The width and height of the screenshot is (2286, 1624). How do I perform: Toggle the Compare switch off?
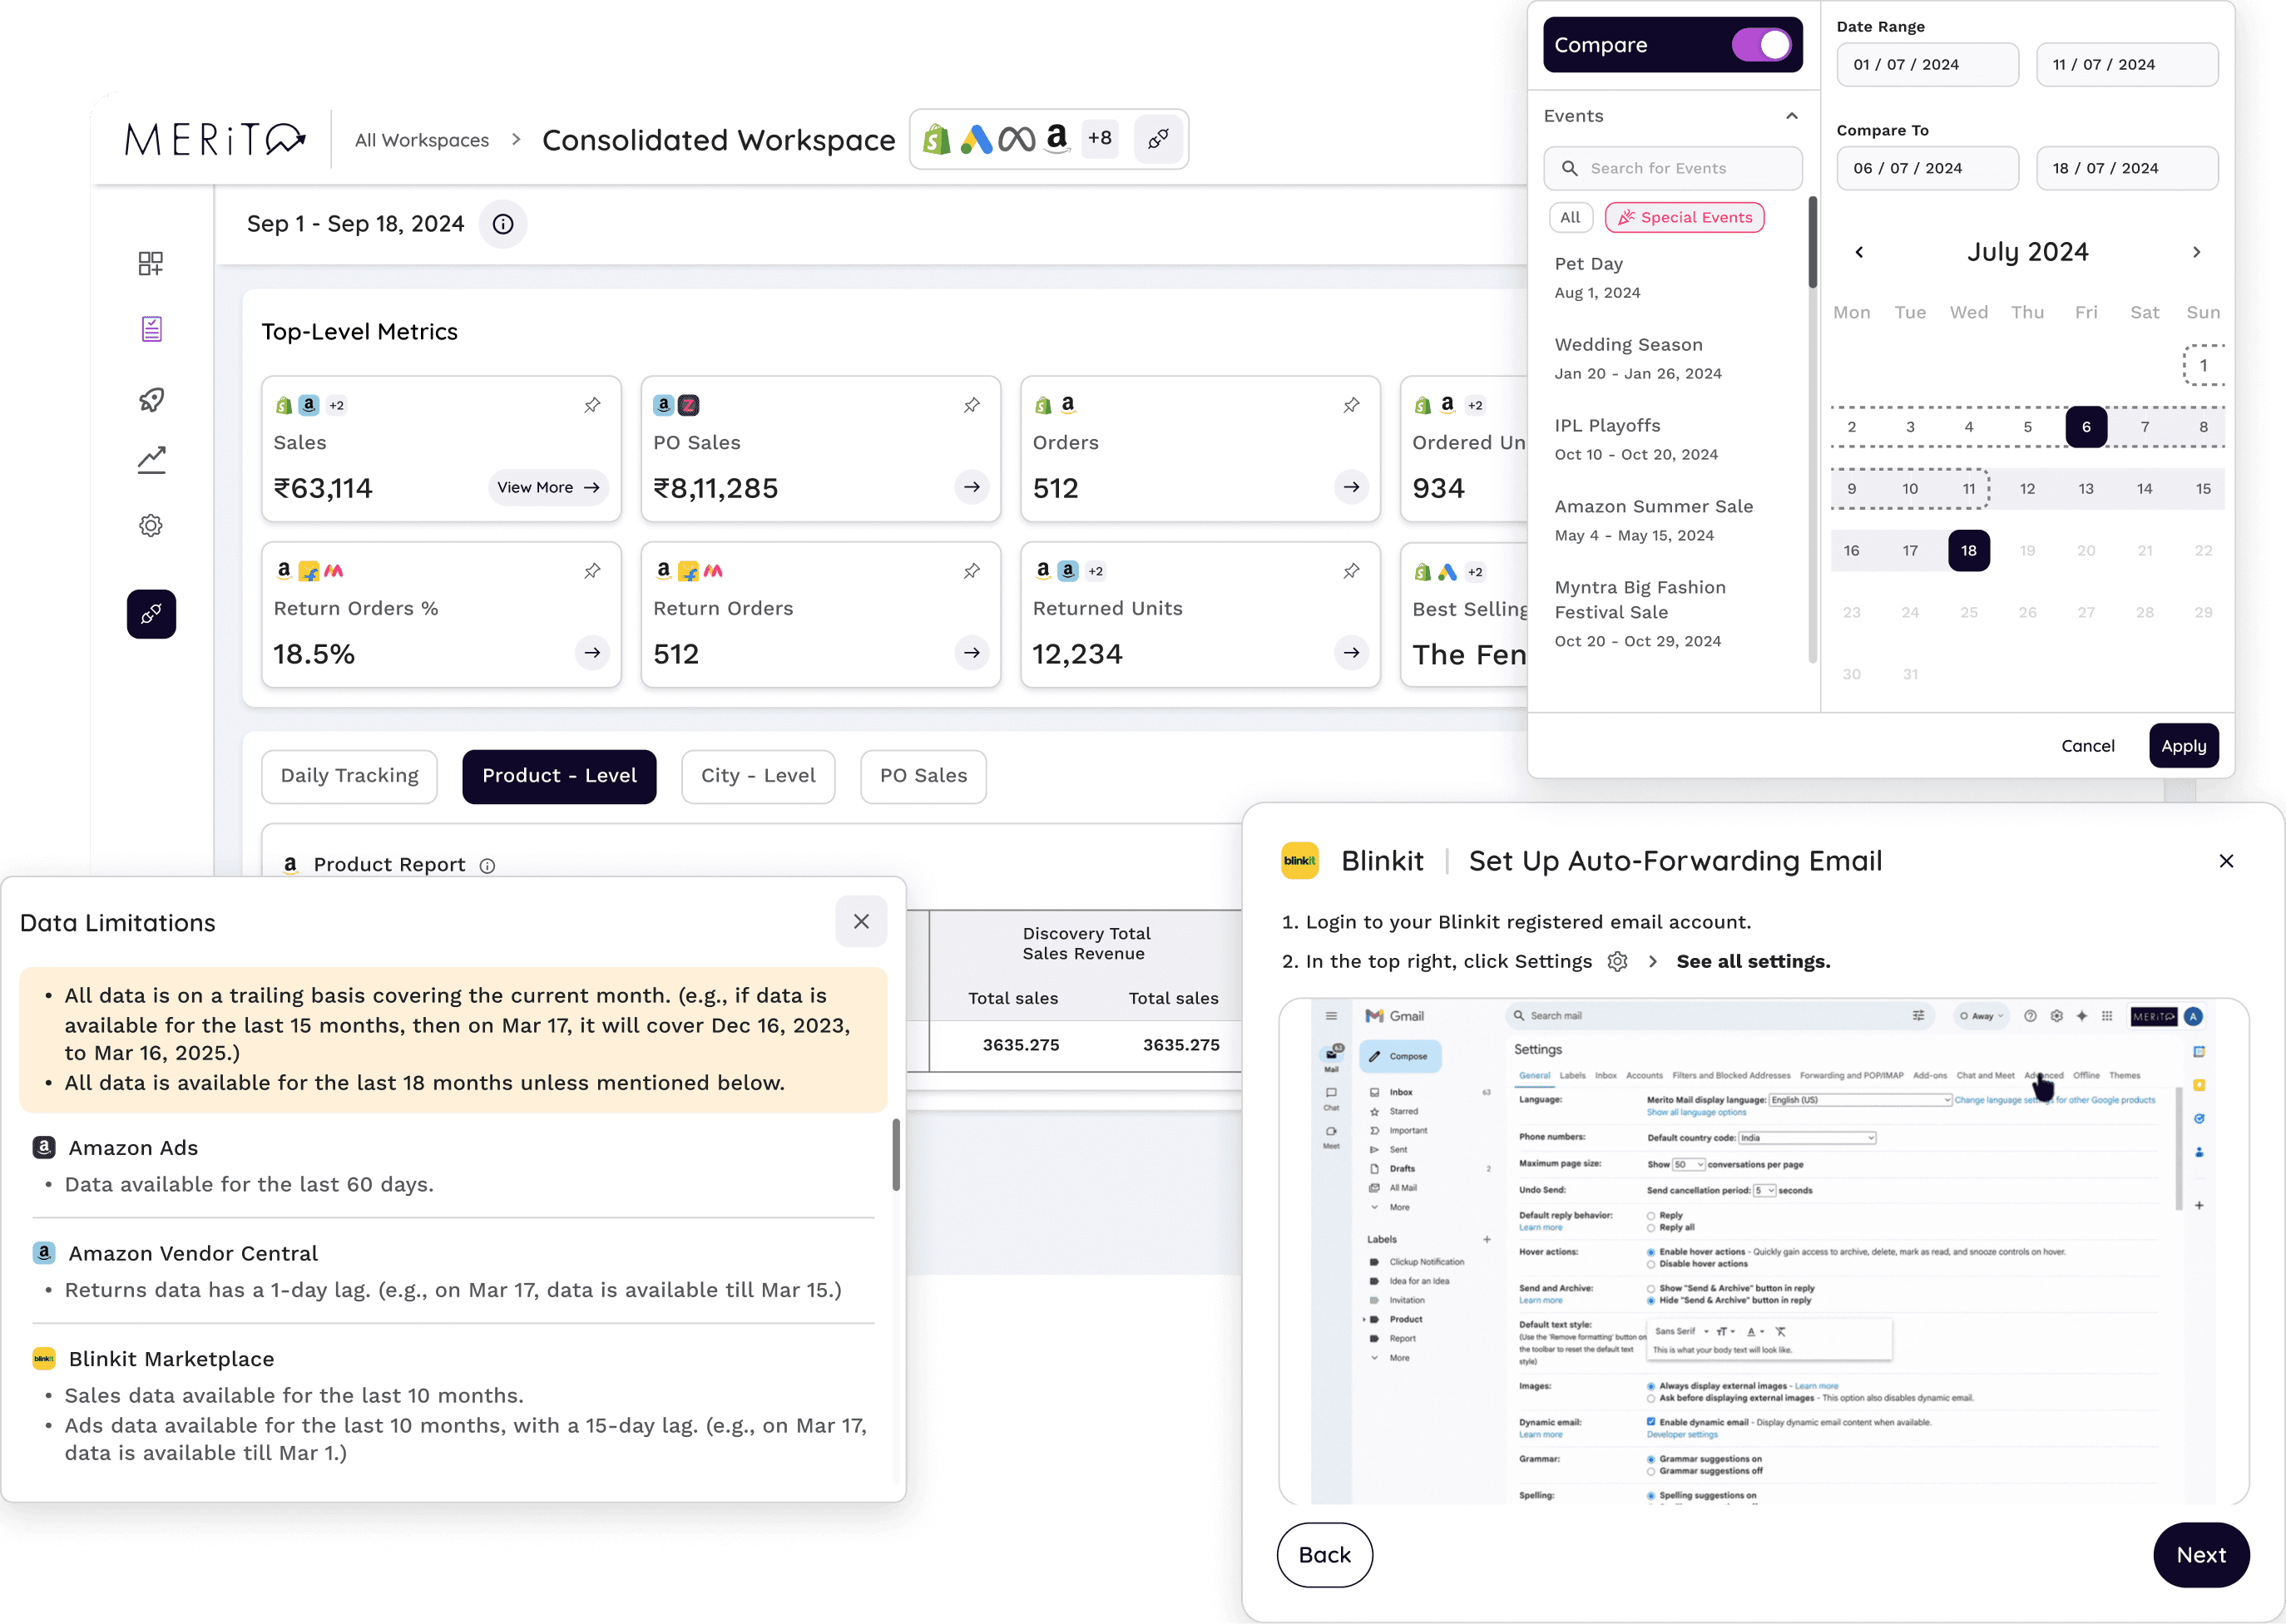point(1762,45)
